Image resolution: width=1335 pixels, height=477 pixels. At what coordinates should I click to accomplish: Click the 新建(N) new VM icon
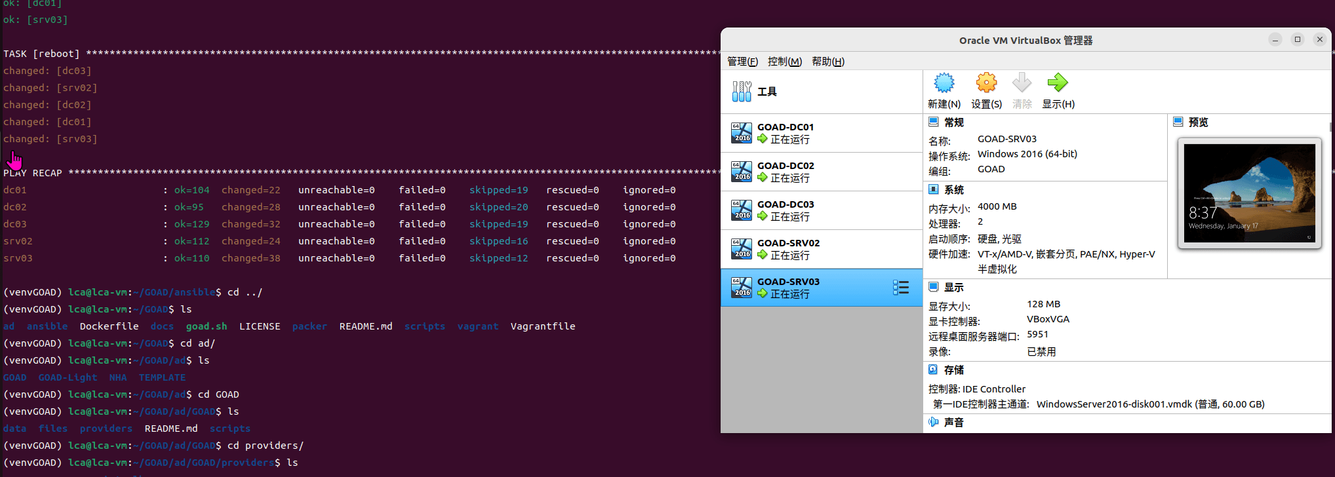[x=944, y=83]
